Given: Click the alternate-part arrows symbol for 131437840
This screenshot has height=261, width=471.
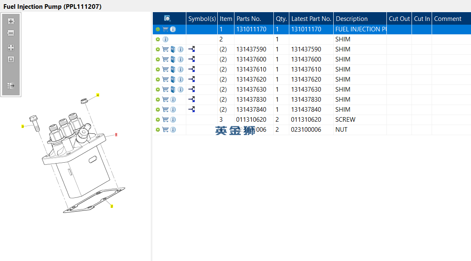Looking at the screenshot, I should pyautogui.click(x=192, y=110).
